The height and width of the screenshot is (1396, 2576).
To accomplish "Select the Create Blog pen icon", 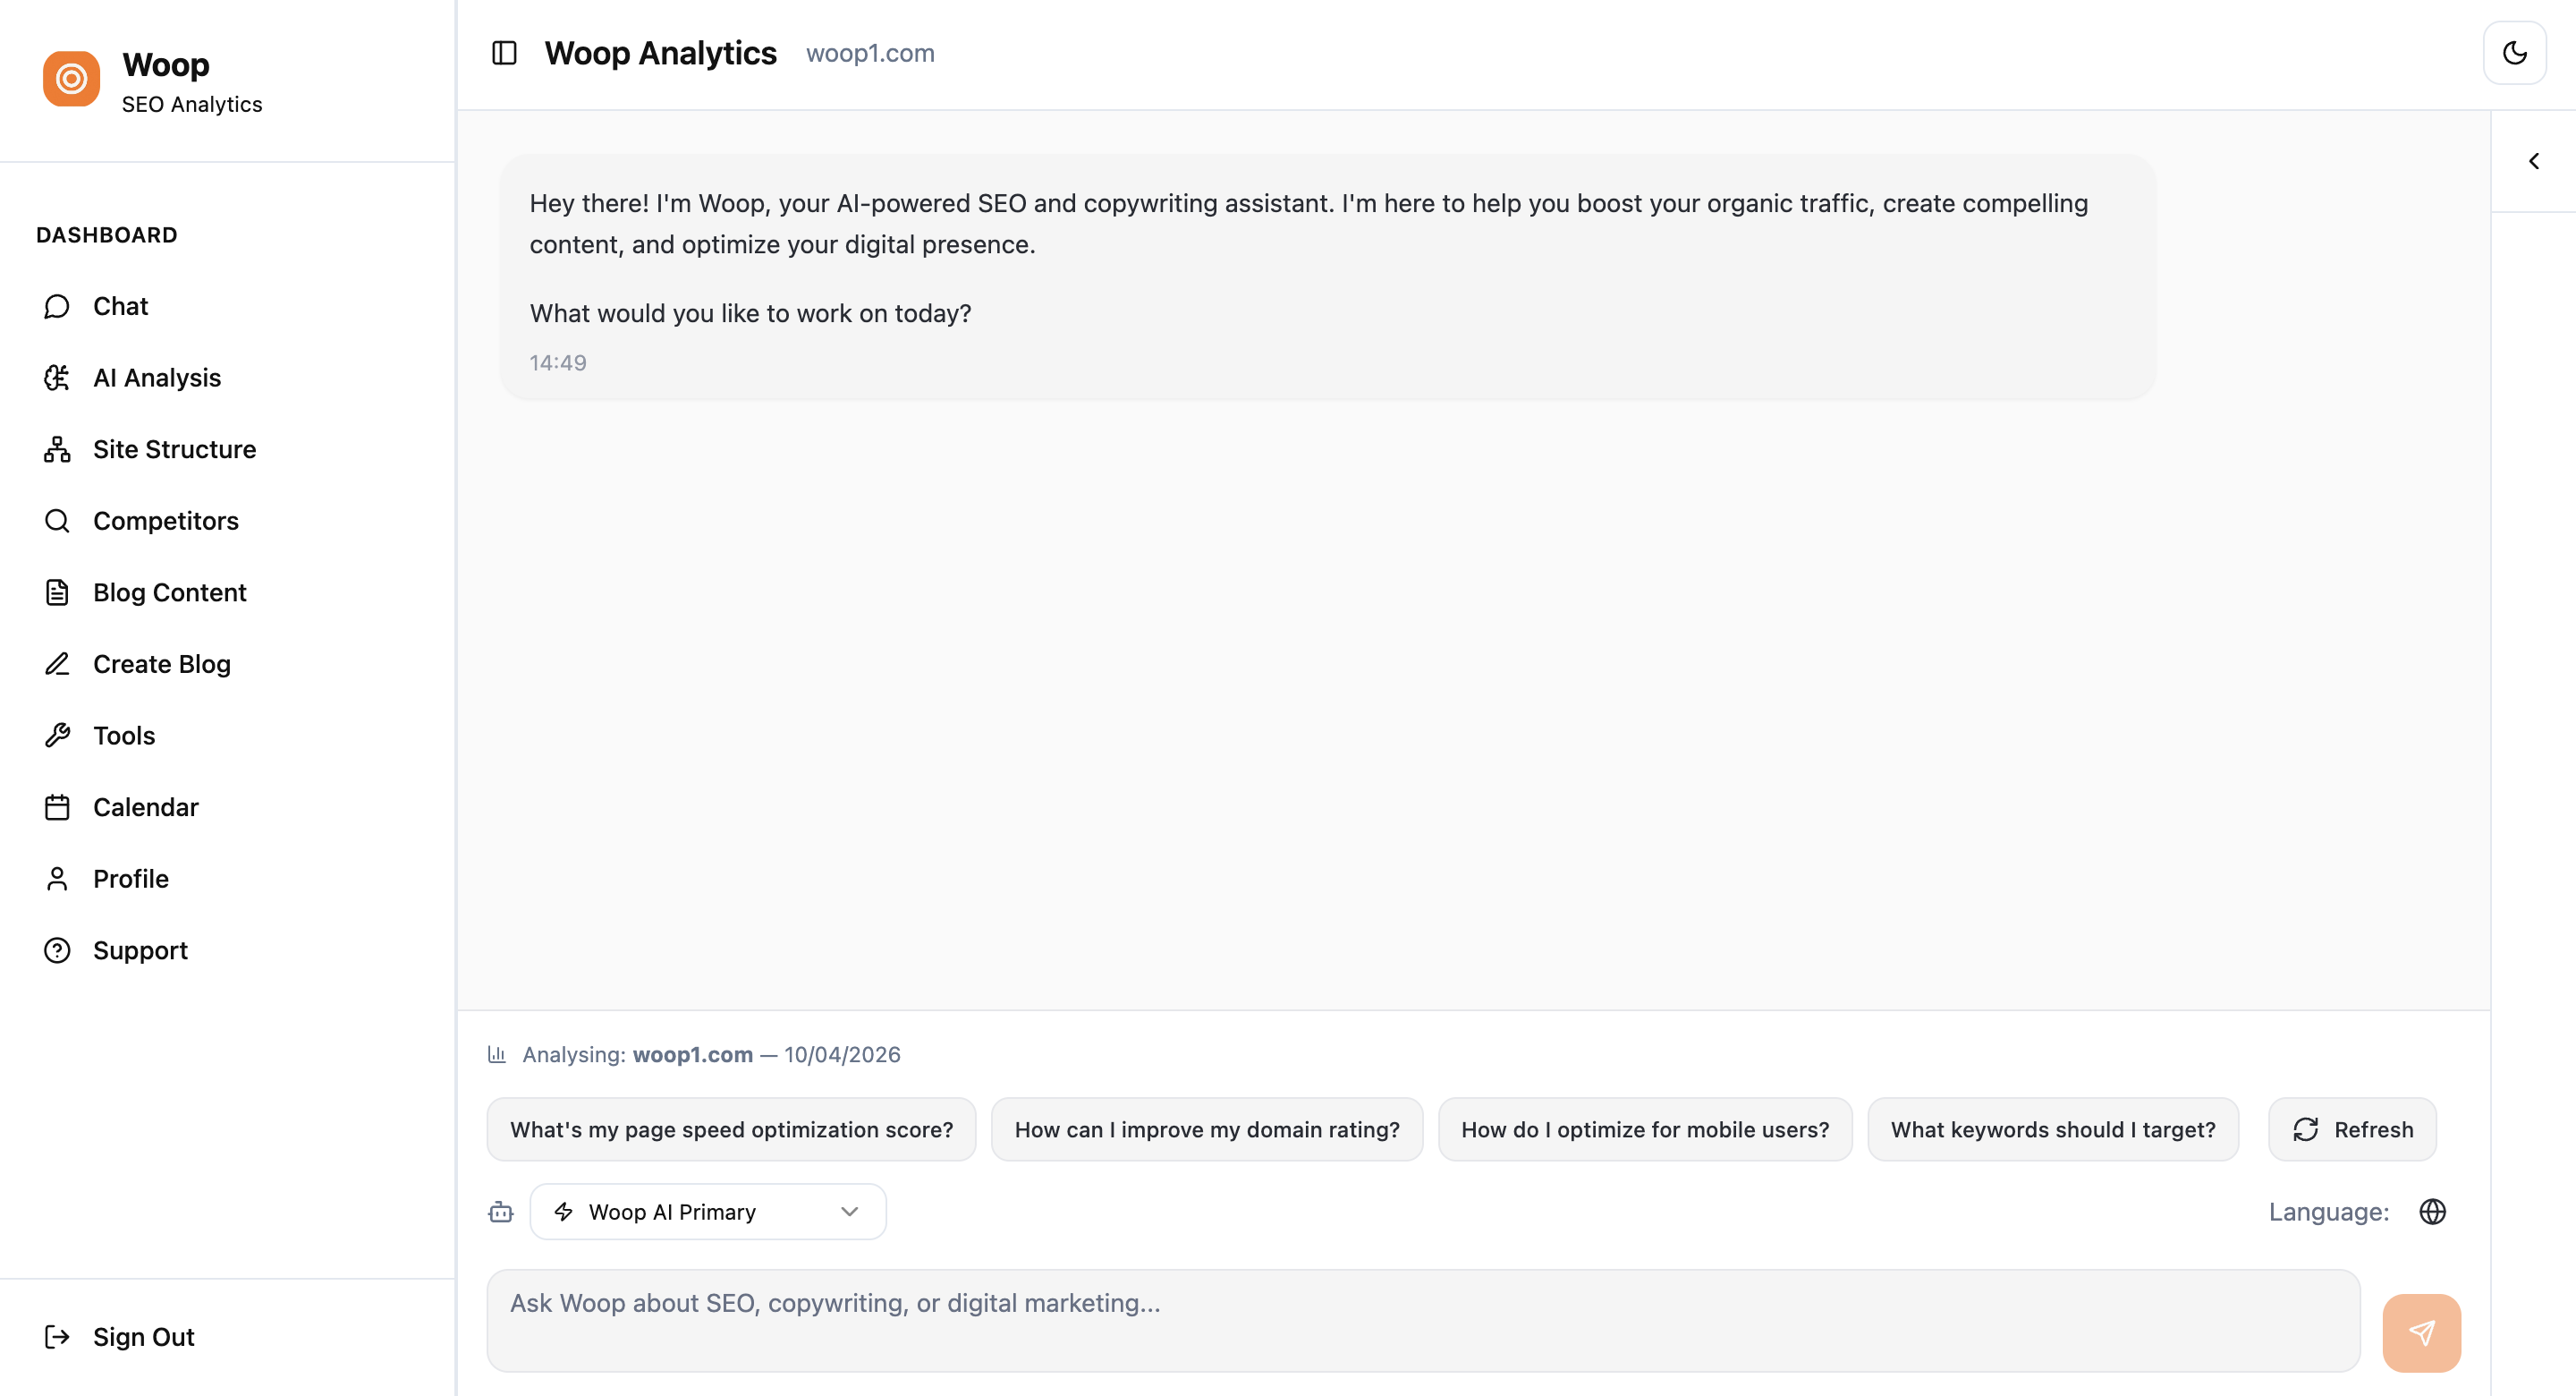I will 57,663.
